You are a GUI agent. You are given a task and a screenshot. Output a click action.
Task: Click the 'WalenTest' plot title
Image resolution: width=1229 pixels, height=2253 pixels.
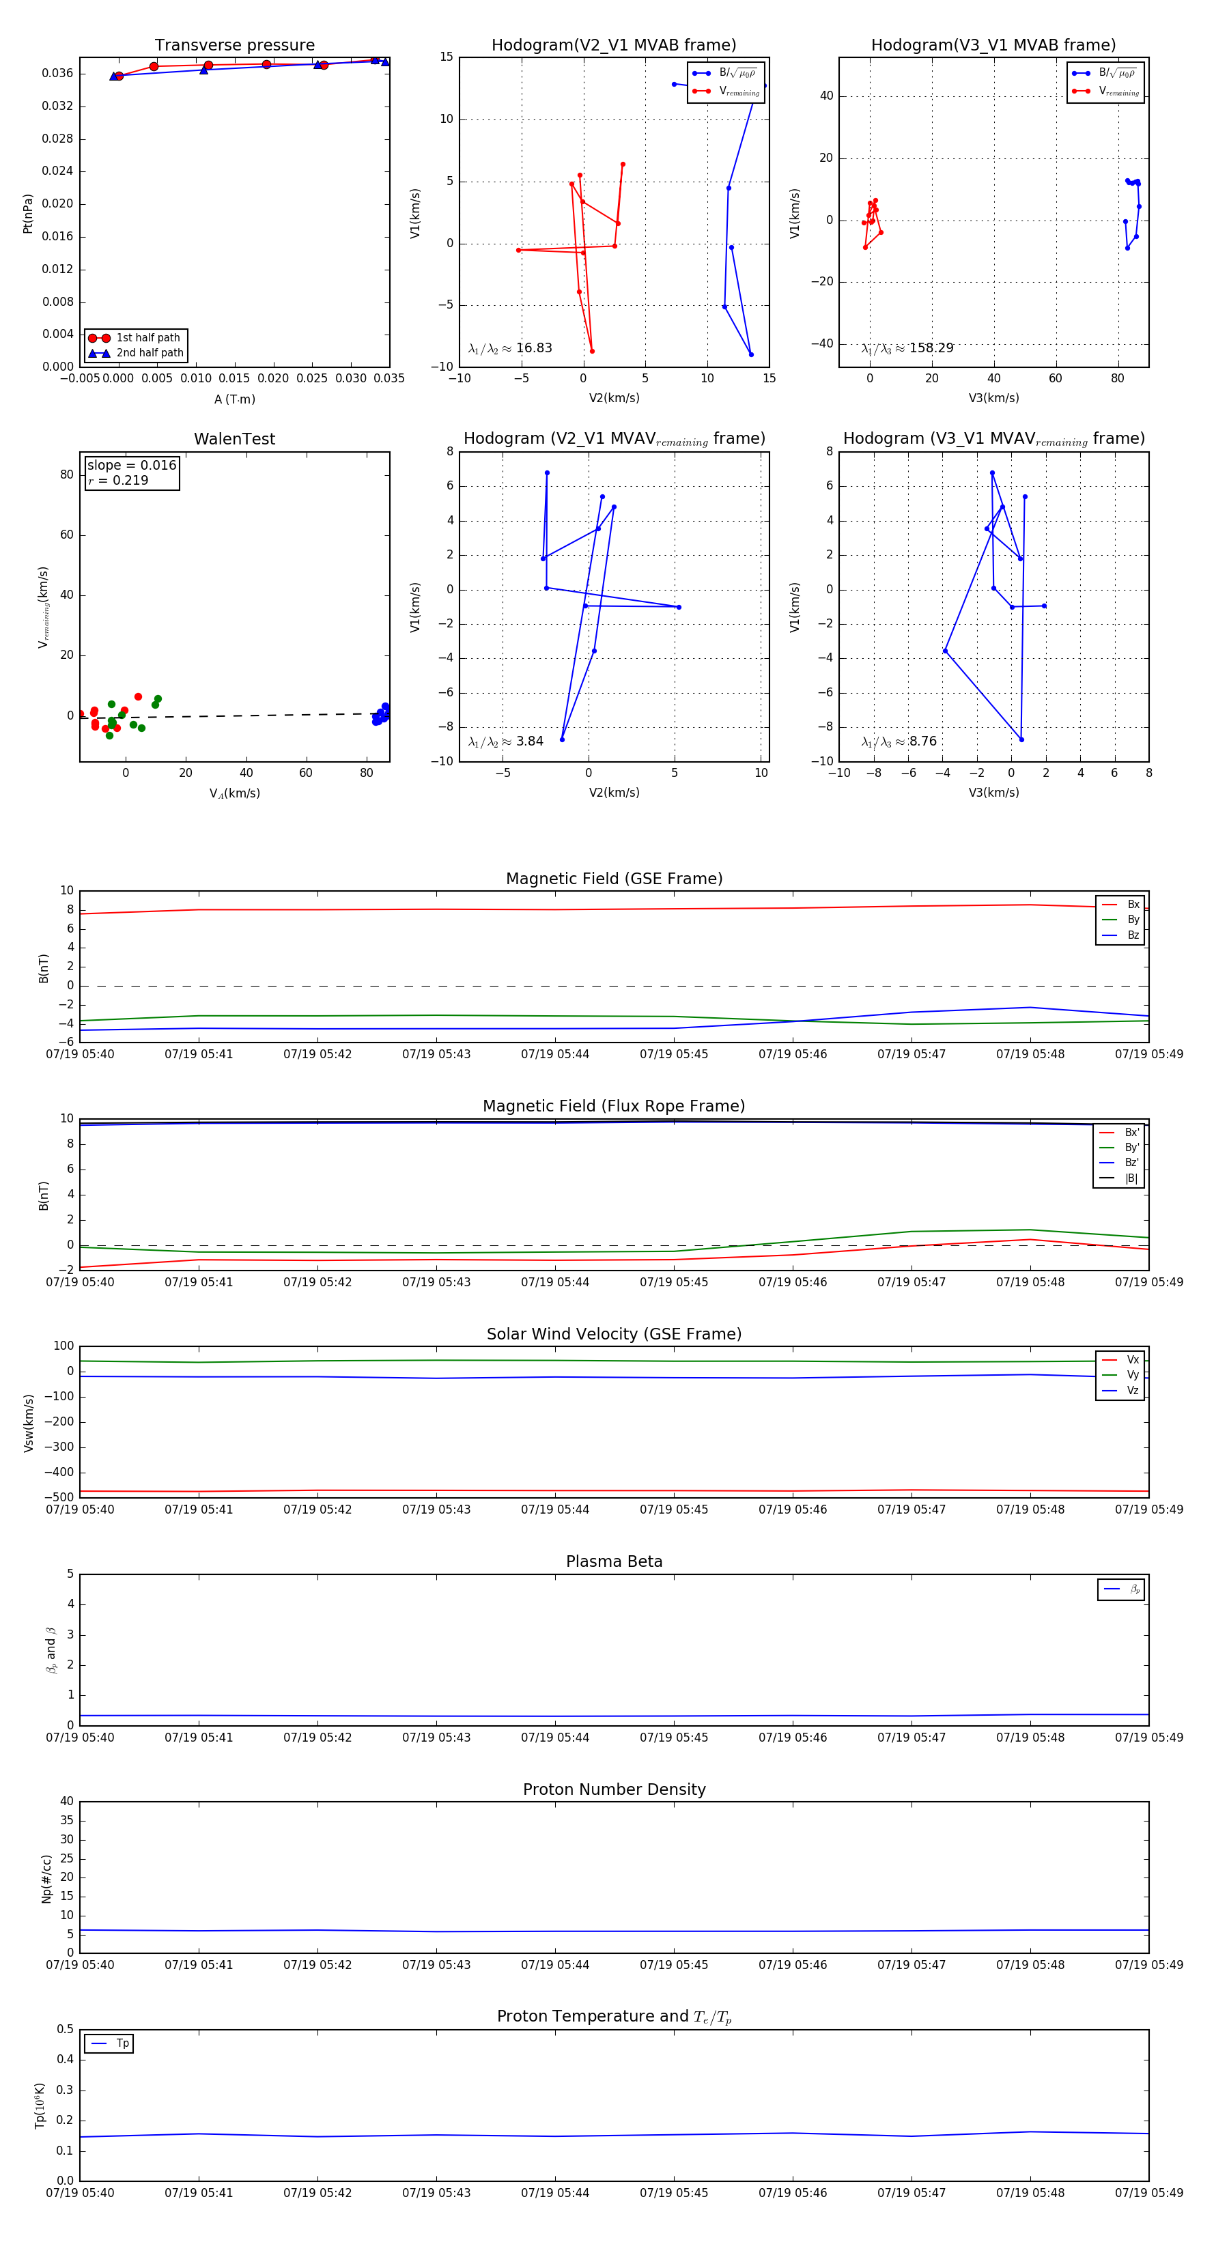[x=234, y=439]
